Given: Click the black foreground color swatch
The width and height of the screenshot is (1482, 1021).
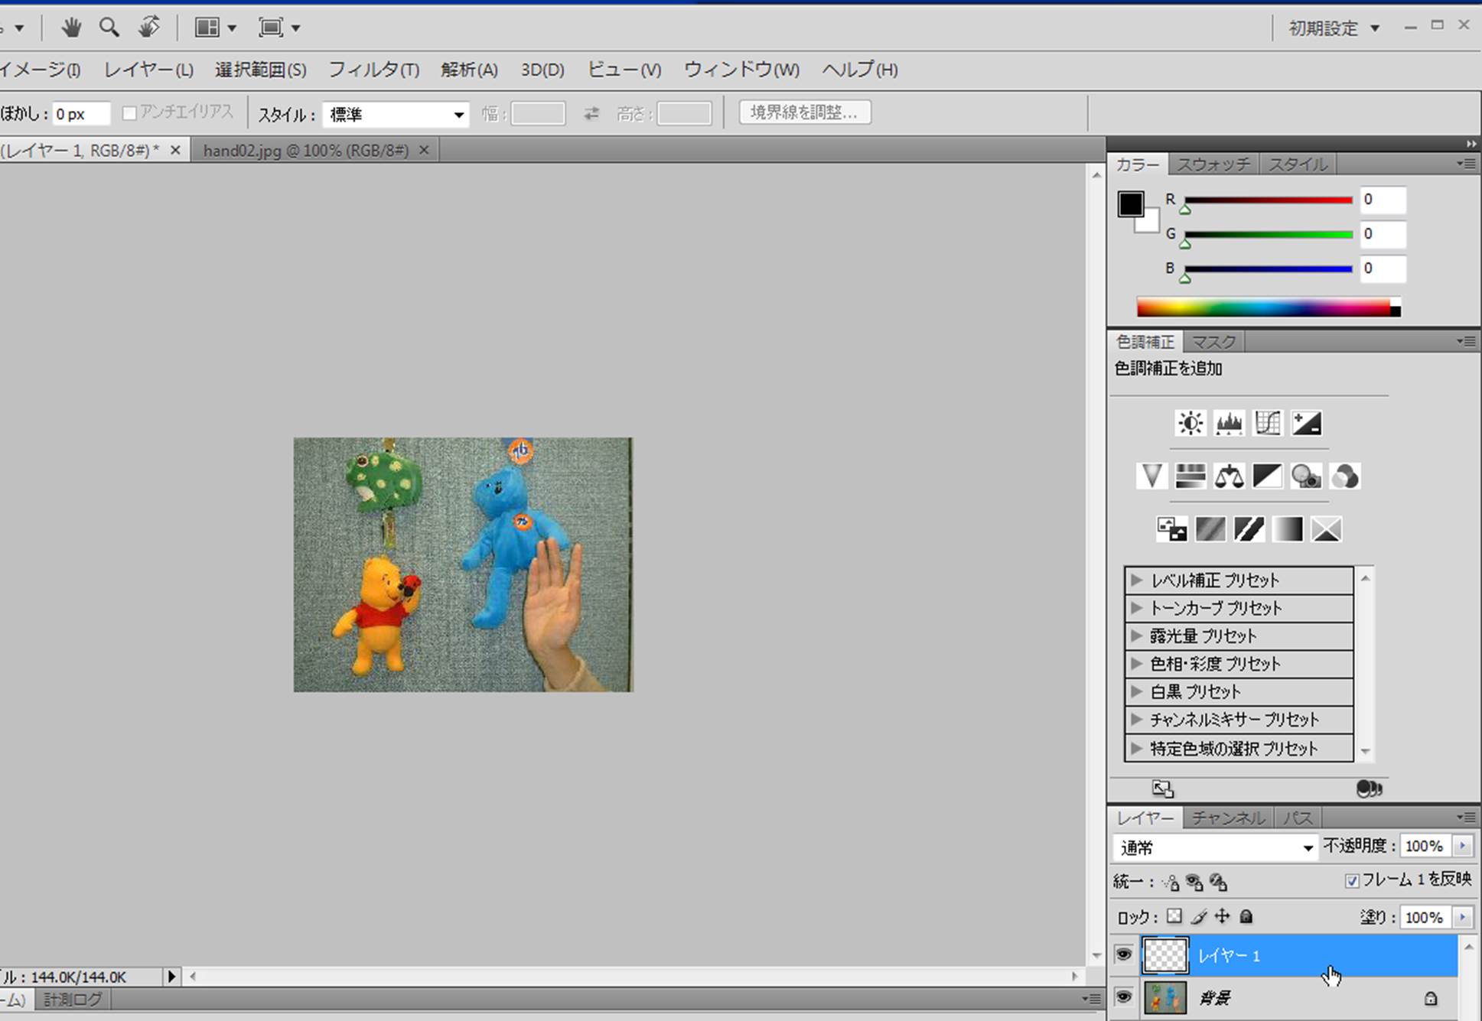Looking at the screenshot, I should (1130, 203).
